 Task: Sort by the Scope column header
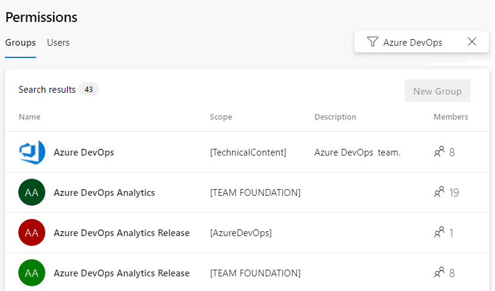pyautogui.click(x=221, y=117)
